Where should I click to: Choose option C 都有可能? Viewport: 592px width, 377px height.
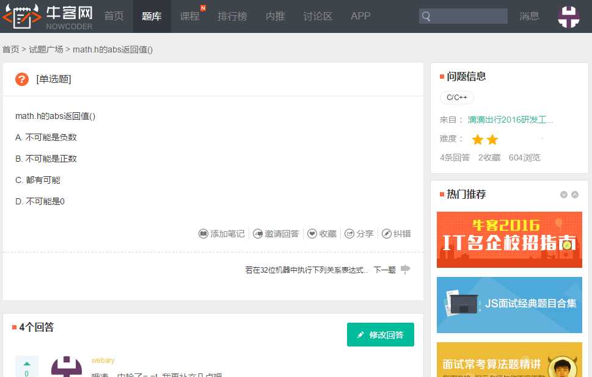point(38,180)
